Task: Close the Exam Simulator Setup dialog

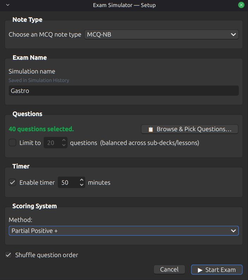Action: tap(241, 5)
